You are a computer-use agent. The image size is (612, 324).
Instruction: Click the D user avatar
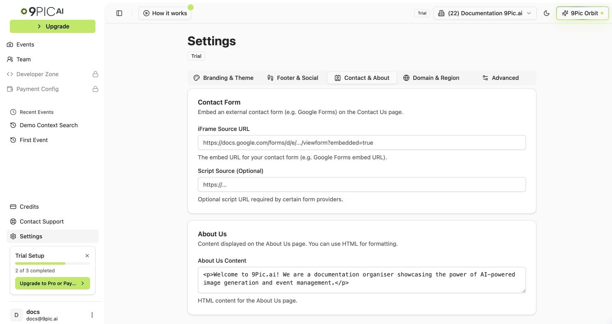(x=16, y=315)
